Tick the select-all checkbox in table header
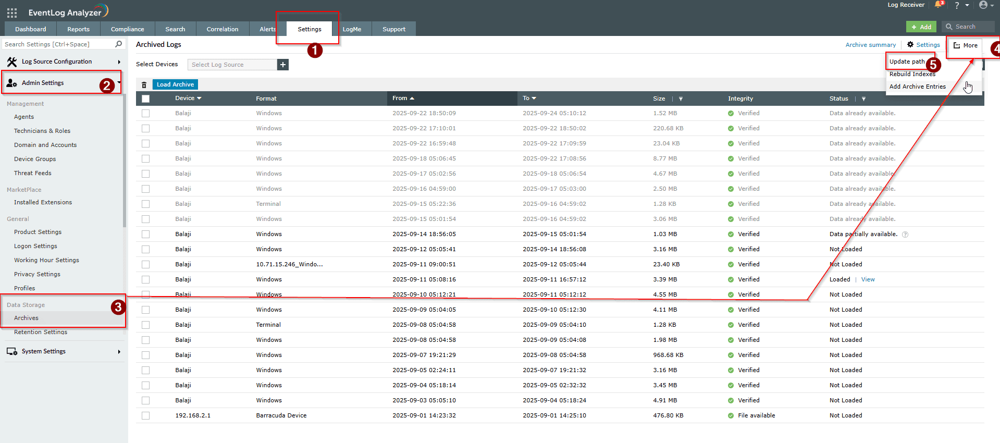Viewport: 1000px width, 443px height. click(145, 99)
